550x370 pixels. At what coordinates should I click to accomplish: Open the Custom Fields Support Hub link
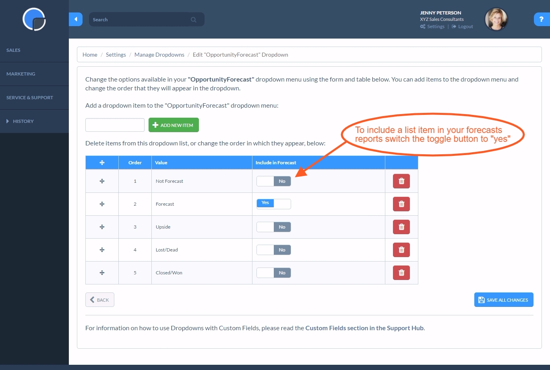coord(364,328)
